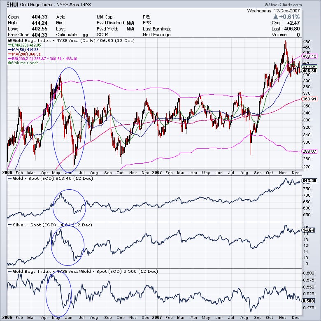The height and width of the screenshot is (321, 321).
Task: Click the 288.67 lower band price tag
Action: (x=309, y=151)
